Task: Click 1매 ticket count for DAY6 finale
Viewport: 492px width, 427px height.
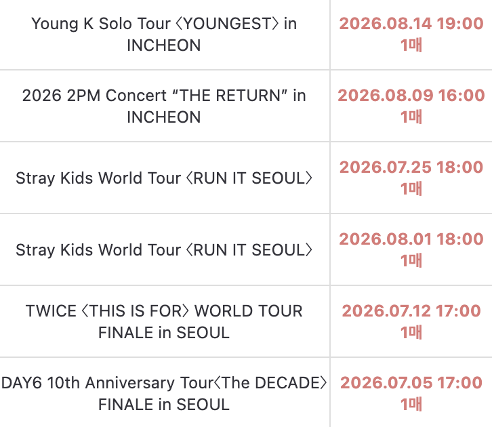Action: pos(411,404)
